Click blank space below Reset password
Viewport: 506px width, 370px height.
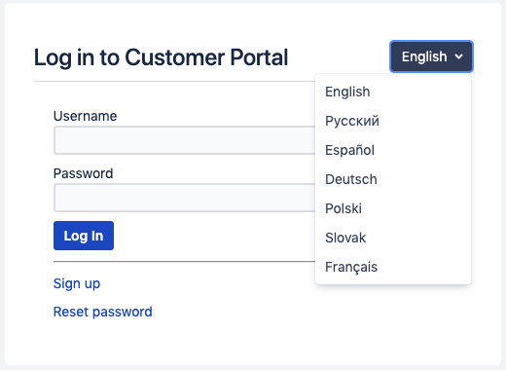(x=253, y=343)
